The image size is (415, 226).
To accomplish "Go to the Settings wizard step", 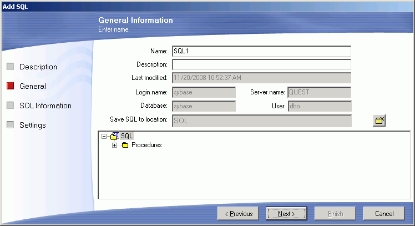I will coord(33,125).
